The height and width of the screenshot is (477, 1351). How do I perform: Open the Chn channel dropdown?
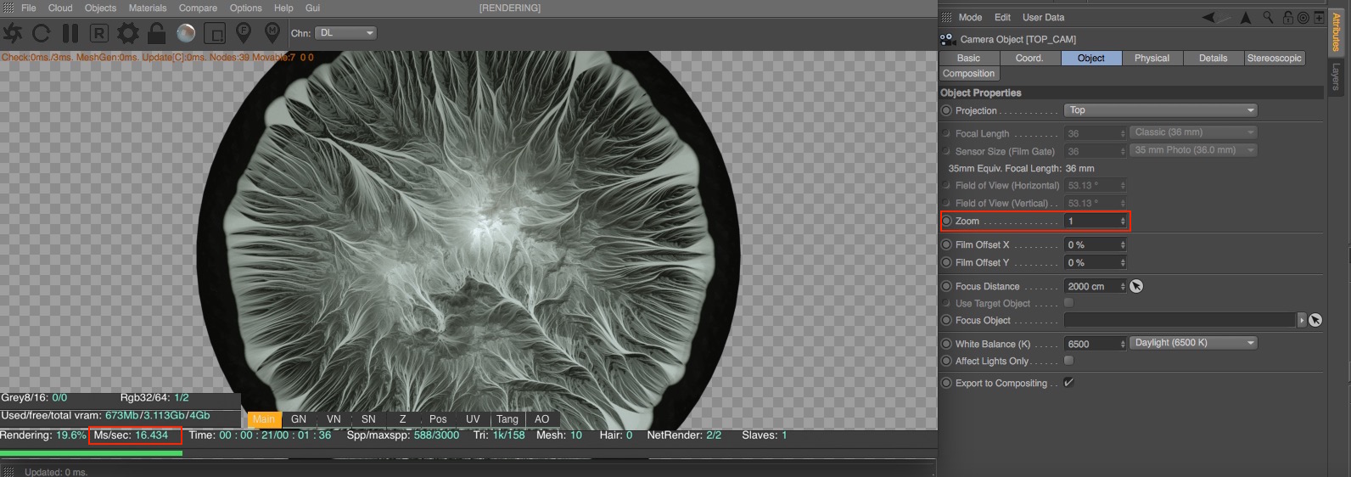(345, 33)
